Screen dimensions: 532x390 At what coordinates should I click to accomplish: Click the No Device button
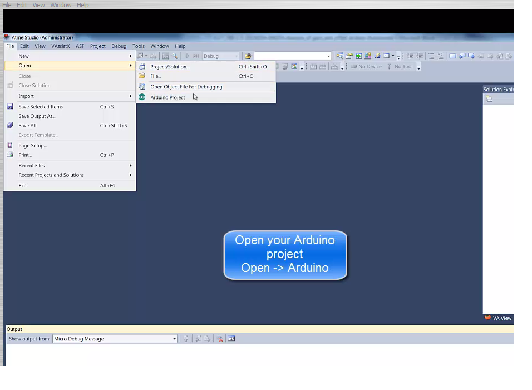(x=366, y=66)
